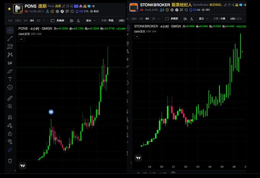Image resolution: width=260 pixels, height=178 pixels.
Task: Open candle chart type in PONS toolbar
Action: (72, 21)
